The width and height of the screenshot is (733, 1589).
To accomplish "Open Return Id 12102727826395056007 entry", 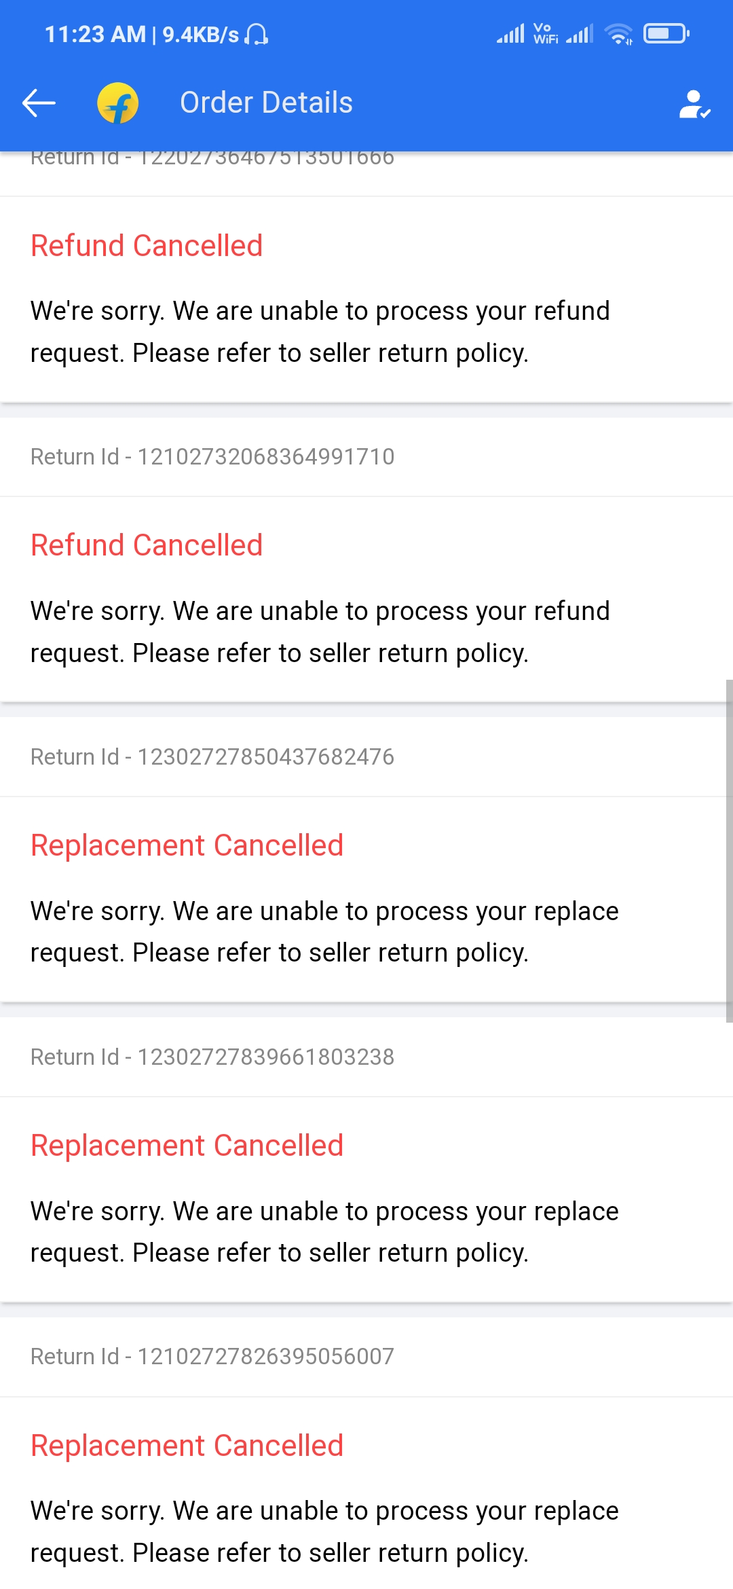I will tap(212, 1357).
